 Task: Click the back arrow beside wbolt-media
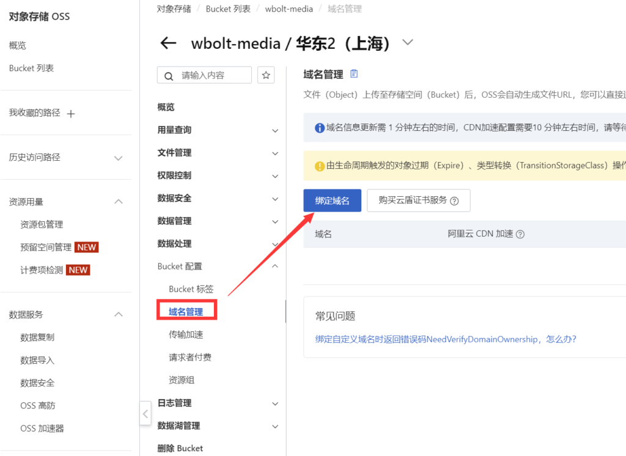[168, 43]
